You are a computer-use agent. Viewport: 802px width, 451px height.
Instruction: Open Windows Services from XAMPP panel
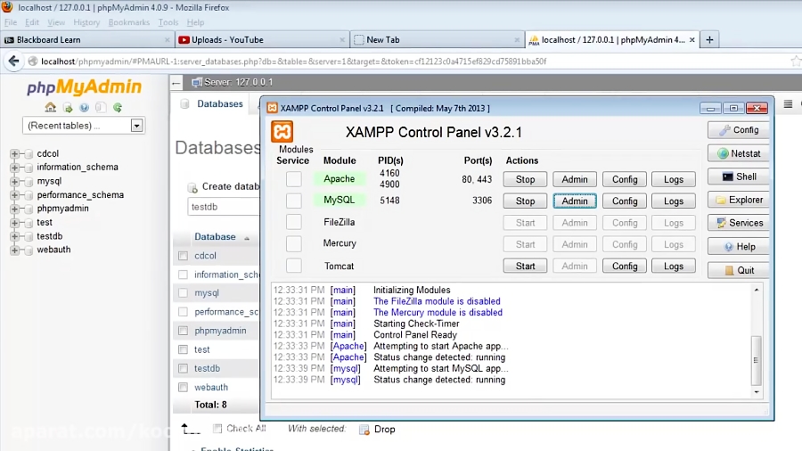738,223
